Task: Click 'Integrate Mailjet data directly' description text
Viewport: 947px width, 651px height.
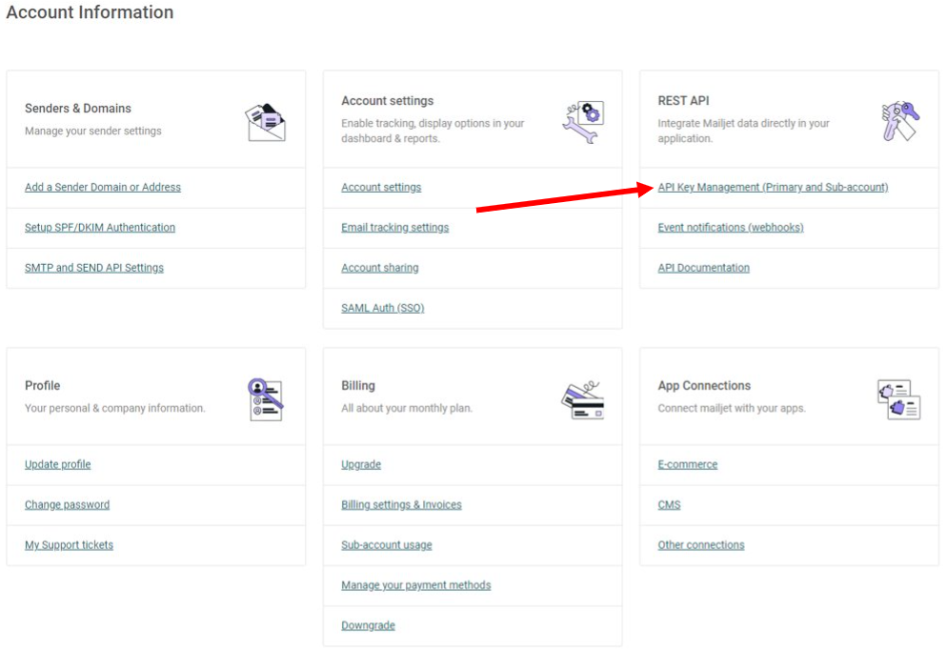Action: tap(743, 131)
